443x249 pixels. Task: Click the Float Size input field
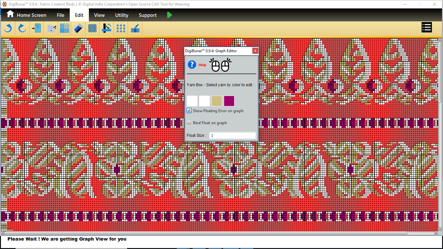point(233,136)
